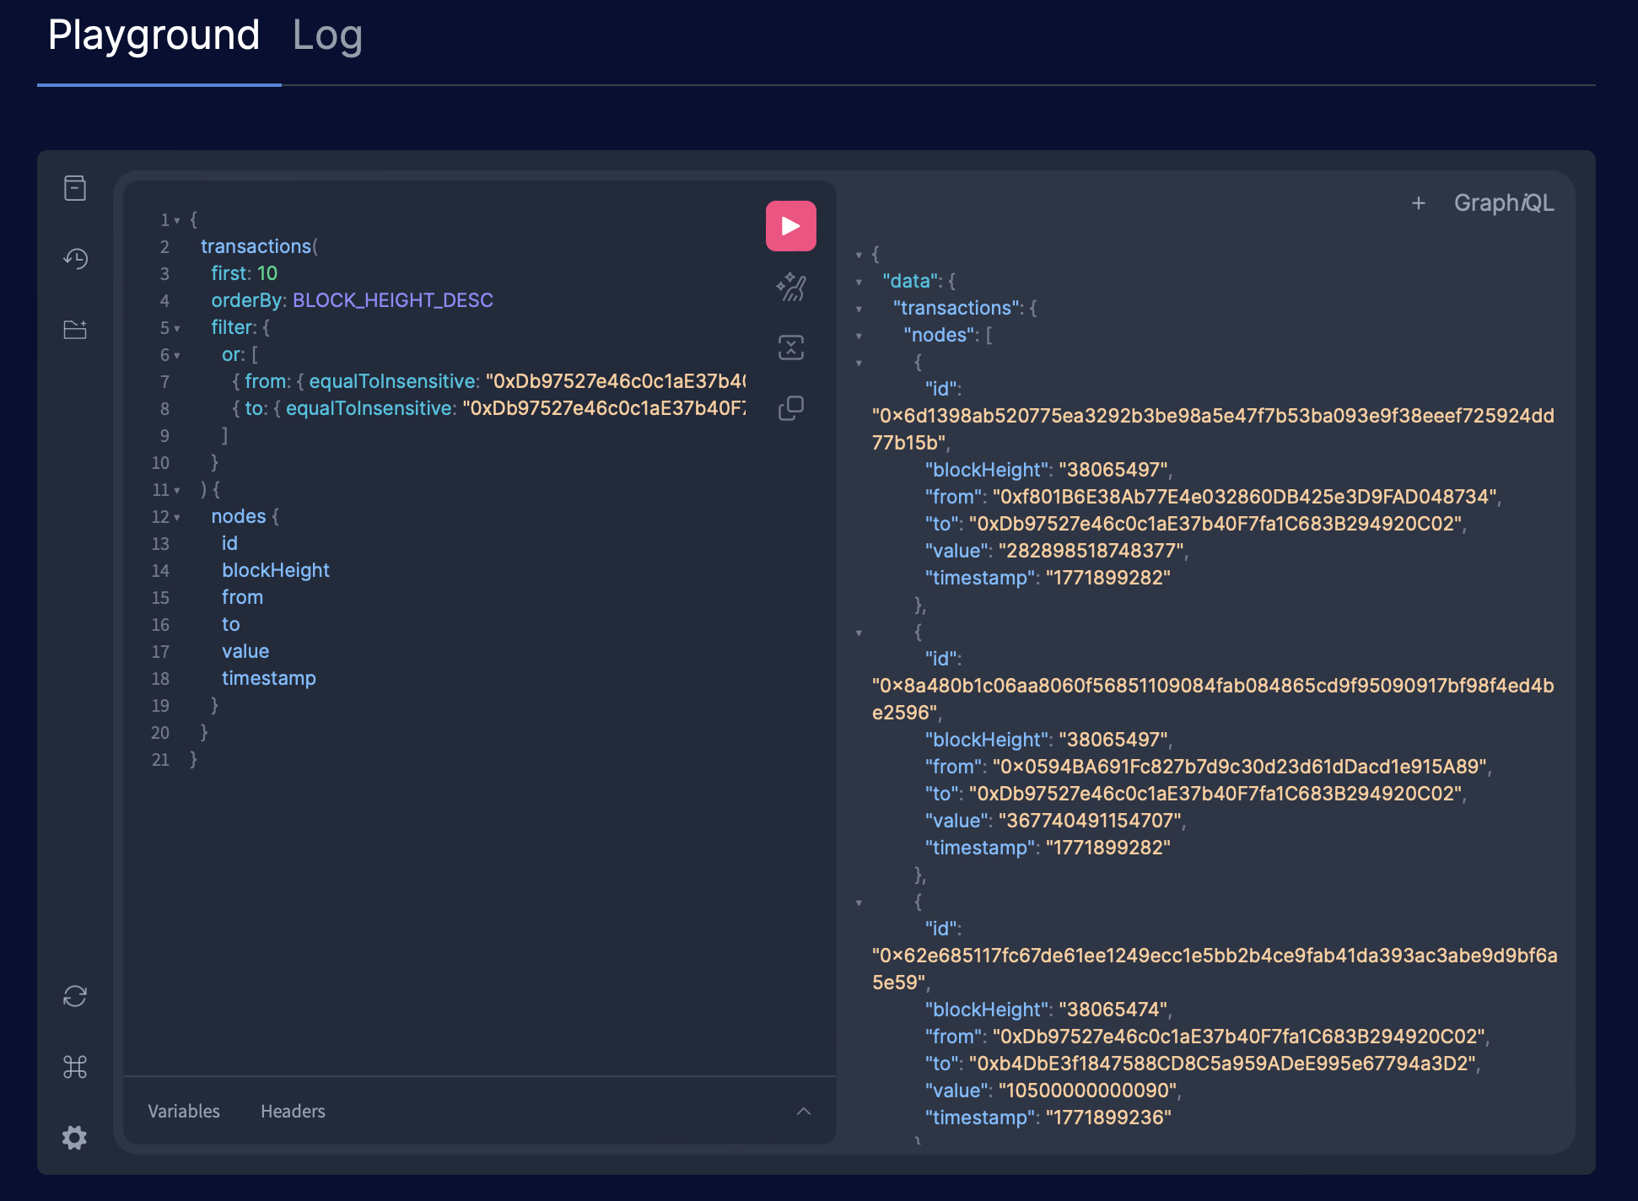Screen dimensions: 1638x1201
Task: Click the blockHeight field in query editor
Action: [x=275, y=570]
